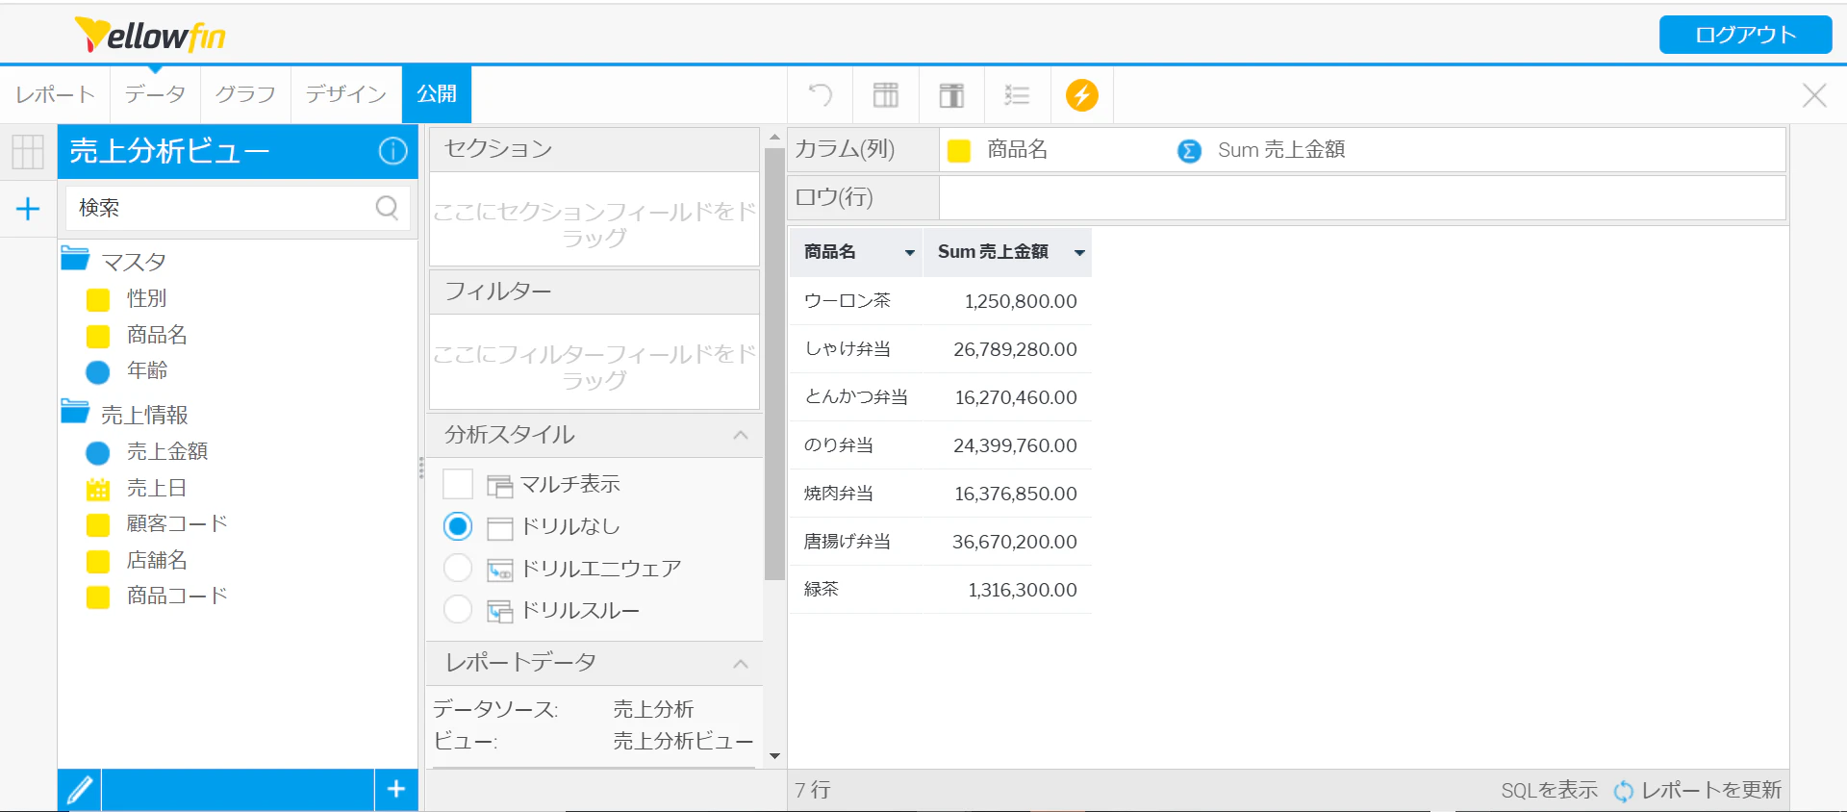Click the マルチ表示 style icon
The image size is (1847, 812).
click(x=500, y=485)
